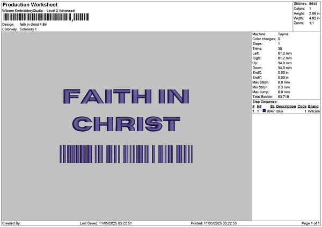Screen dimensions: 322x227
Task: Click the 'Blue' thread description
Action: point(280,111)
